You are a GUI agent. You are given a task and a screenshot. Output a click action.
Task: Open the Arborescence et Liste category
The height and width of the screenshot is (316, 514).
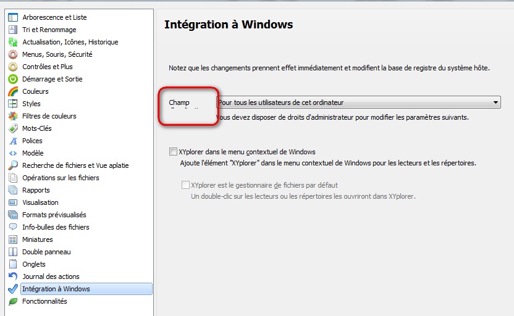point(54,17)
